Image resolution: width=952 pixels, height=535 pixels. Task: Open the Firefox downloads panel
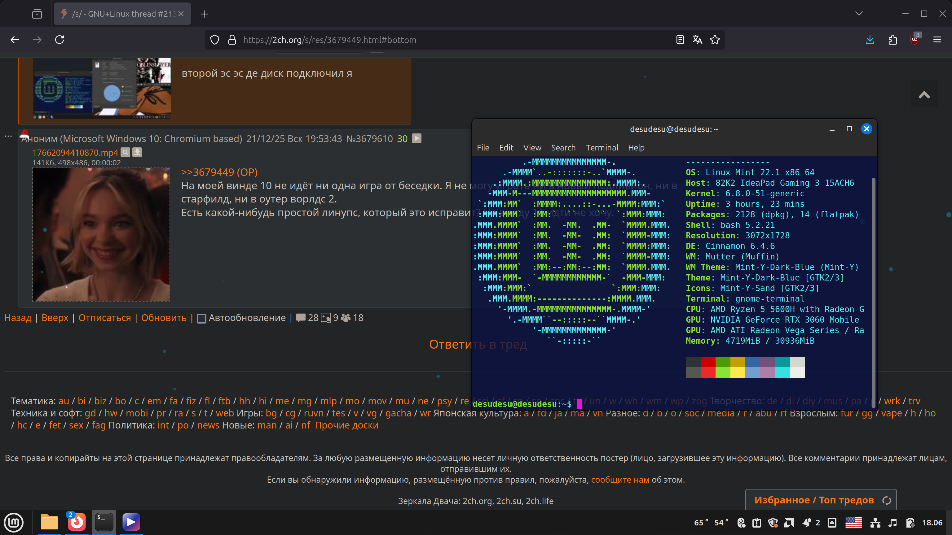[x=870, y=40]
